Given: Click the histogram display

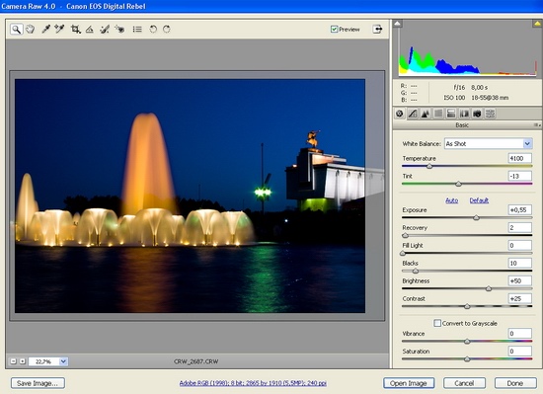Looking at the screenshot, I should (x=467, y=48).
